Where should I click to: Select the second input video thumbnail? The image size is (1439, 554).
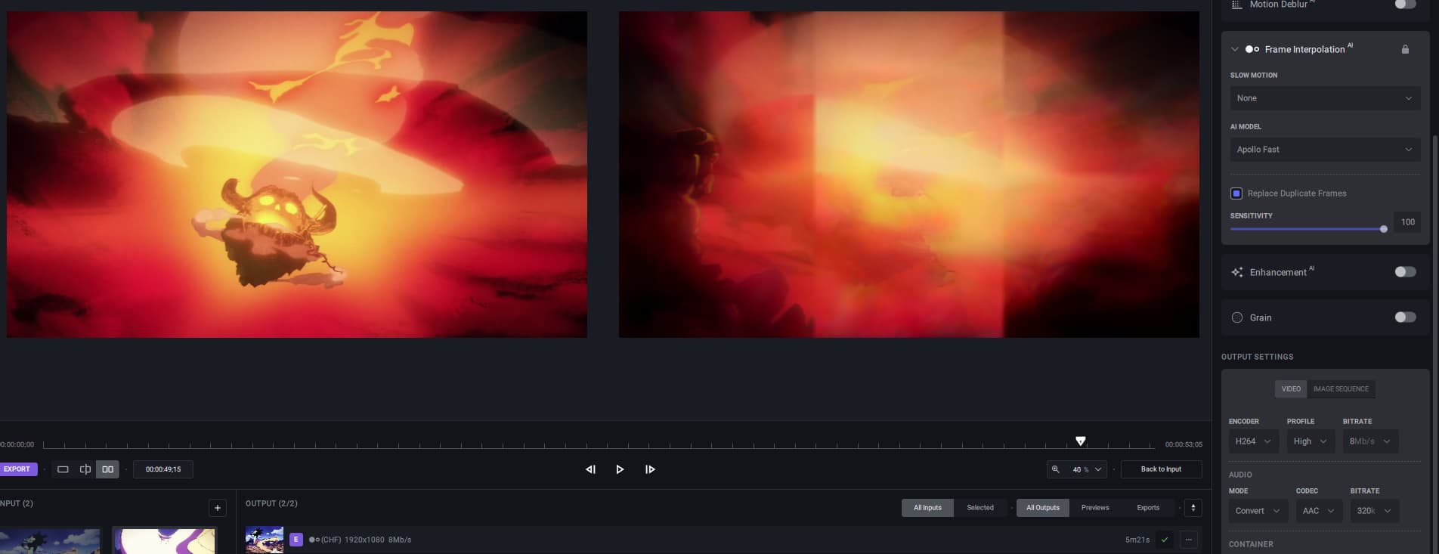164,541
